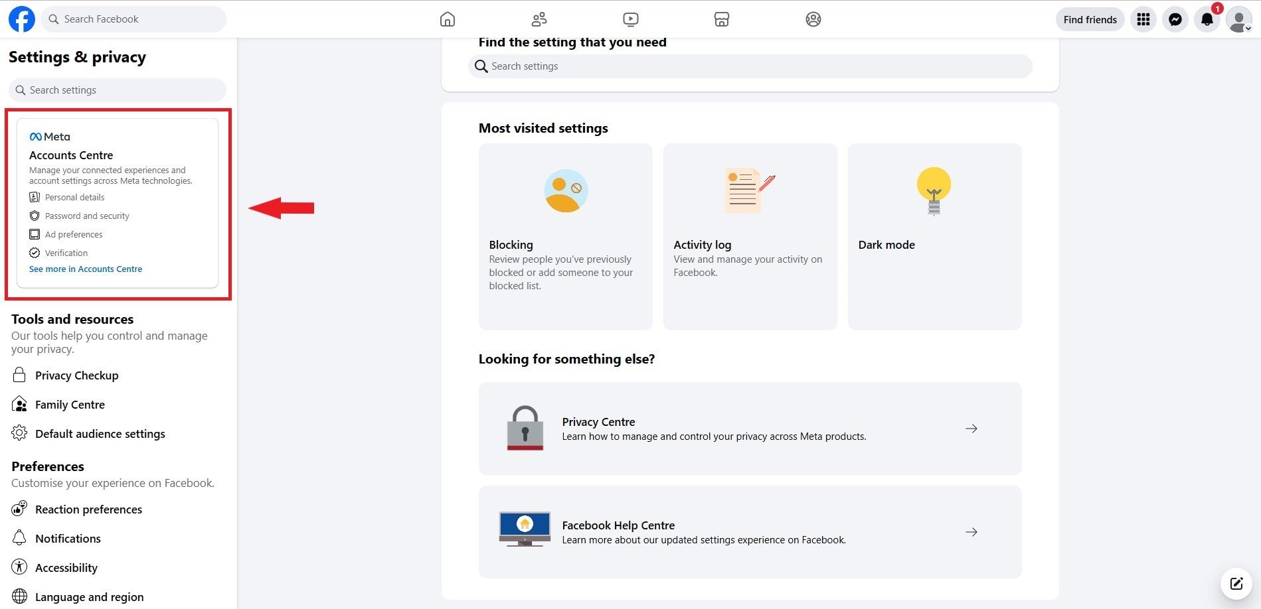
Task: Open the profile account avatar menu
Action: (x=1239, y=19)
